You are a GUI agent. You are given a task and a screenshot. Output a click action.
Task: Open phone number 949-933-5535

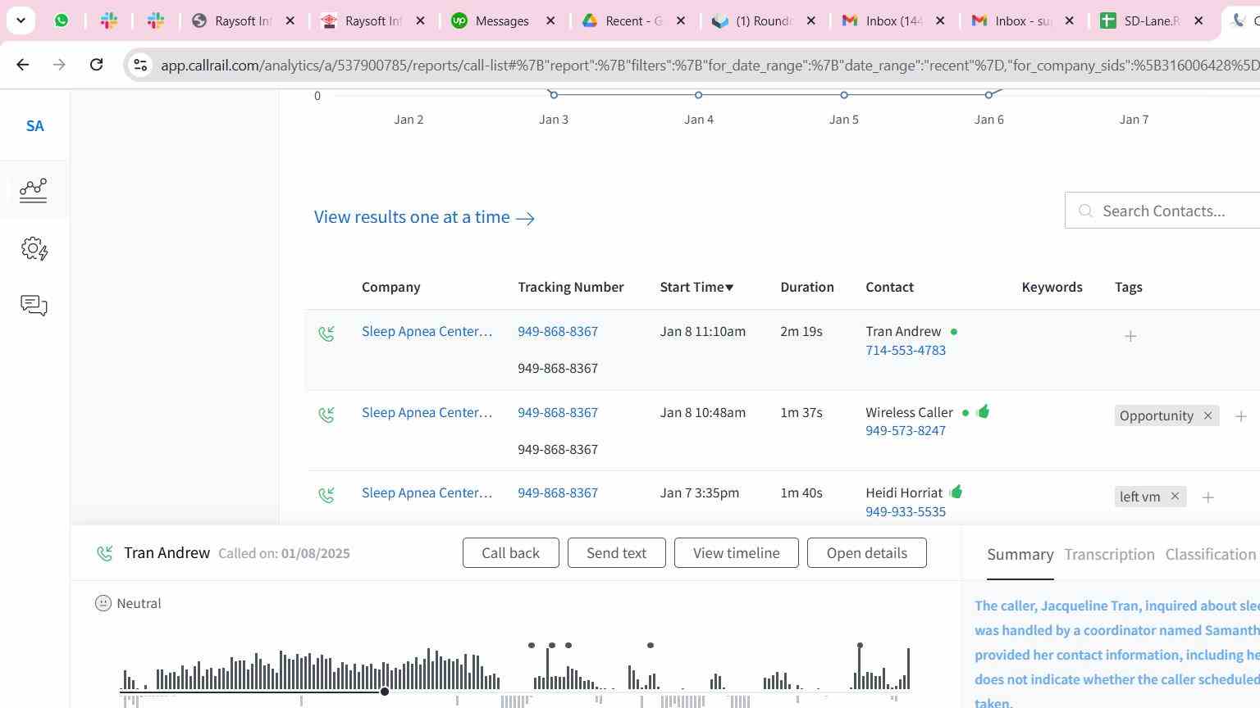click(905, 511)
